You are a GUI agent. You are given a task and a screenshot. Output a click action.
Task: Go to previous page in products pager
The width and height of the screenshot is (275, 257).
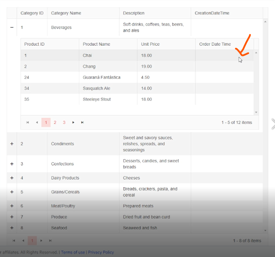(37, 123)
